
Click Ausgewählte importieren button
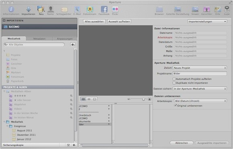click(212, 143)
